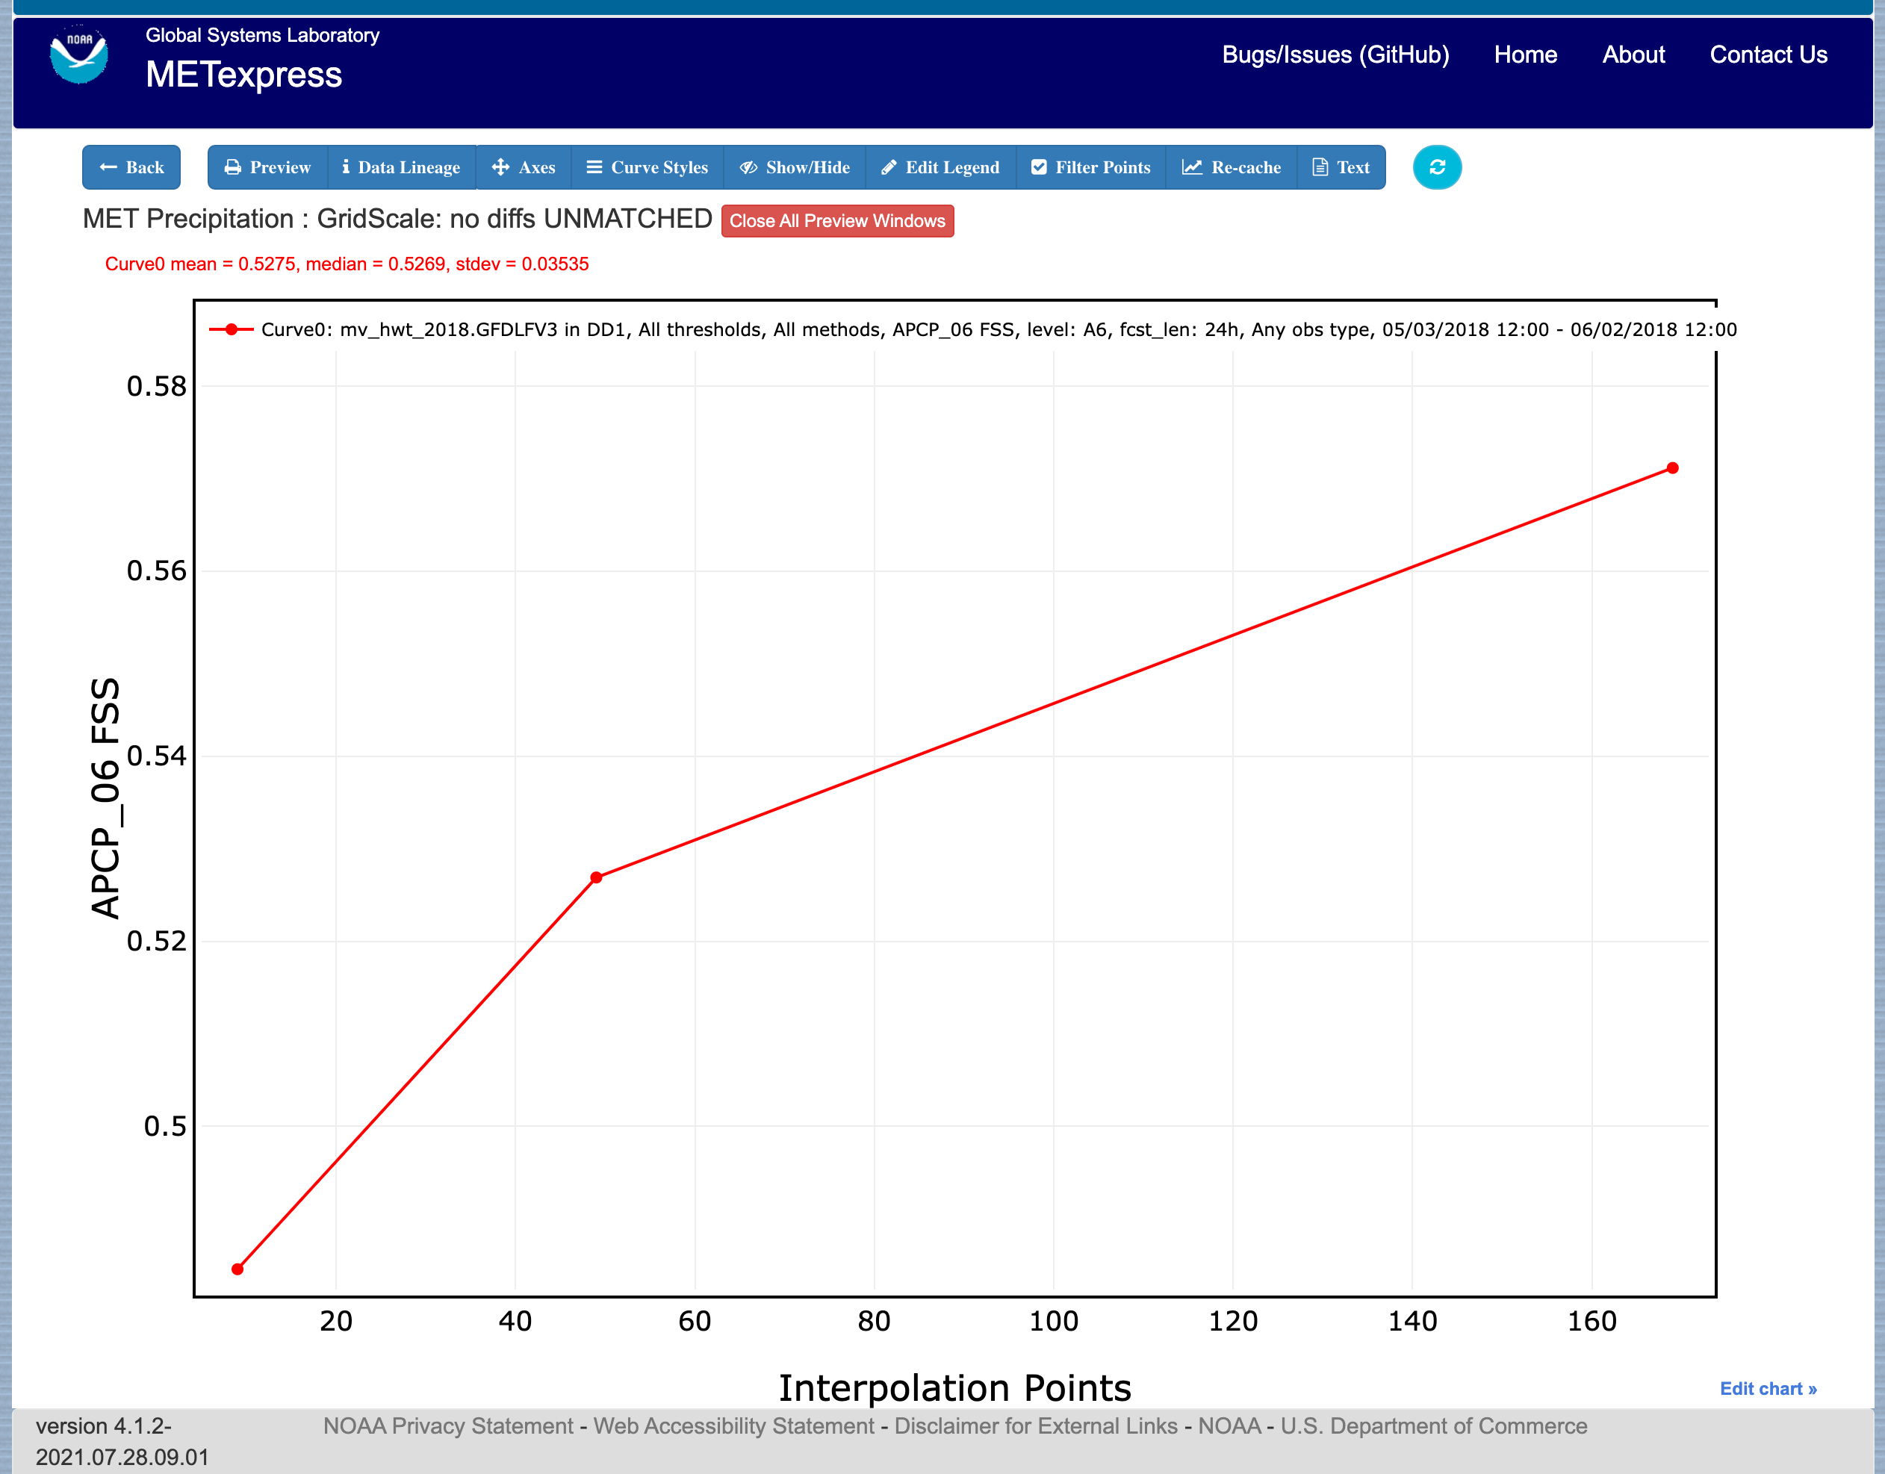Toggle Show/Hide curves eye button
This screenshot has height=1474, width=1885.
pos(795,167)
